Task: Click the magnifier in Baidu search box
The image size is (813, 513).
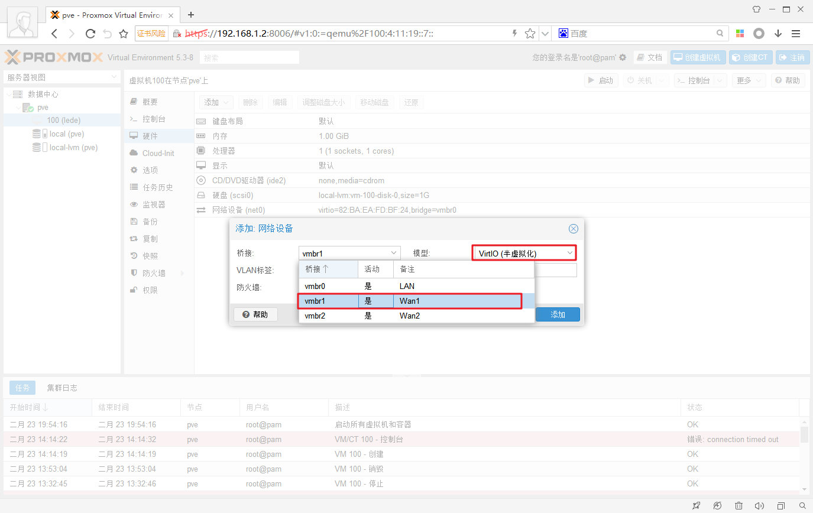Action: (720, 34)
